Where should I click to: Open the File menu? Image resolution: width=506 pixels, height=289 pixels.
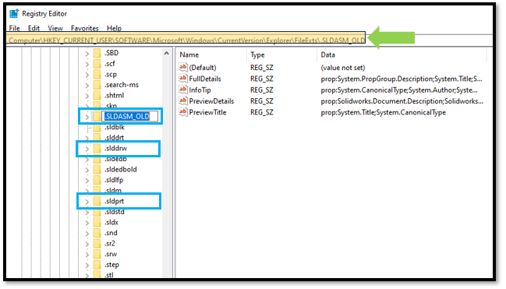tap(15, 28)
